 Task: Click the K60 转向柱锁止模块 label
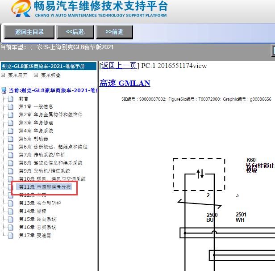[260, 165]
